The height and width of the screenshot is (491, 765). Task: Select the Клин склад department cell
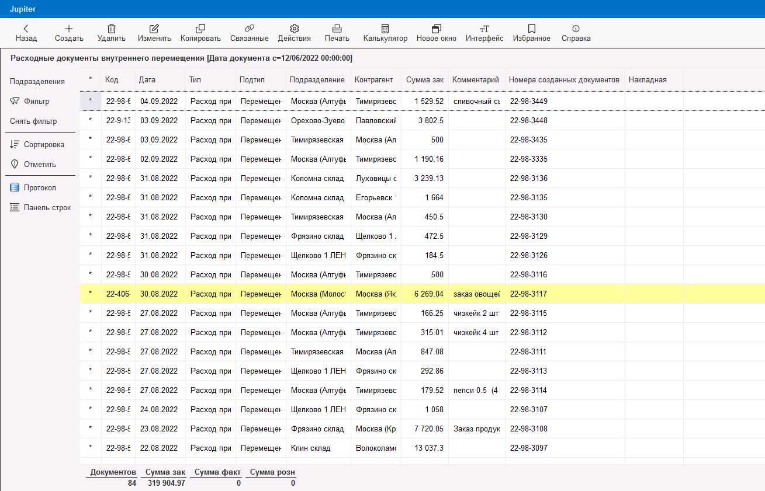tap(319, 448)
